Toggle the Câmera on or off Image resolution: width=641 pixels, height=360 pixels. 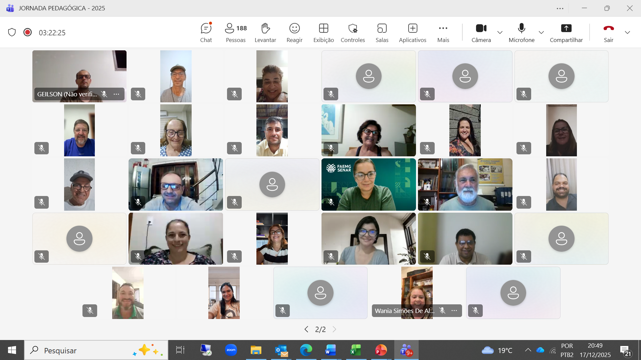click(x=481, y=33)
